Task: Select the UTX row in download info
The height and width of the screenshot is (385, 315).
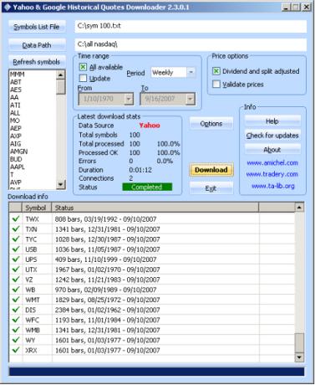Action: [x=152, y=269]
